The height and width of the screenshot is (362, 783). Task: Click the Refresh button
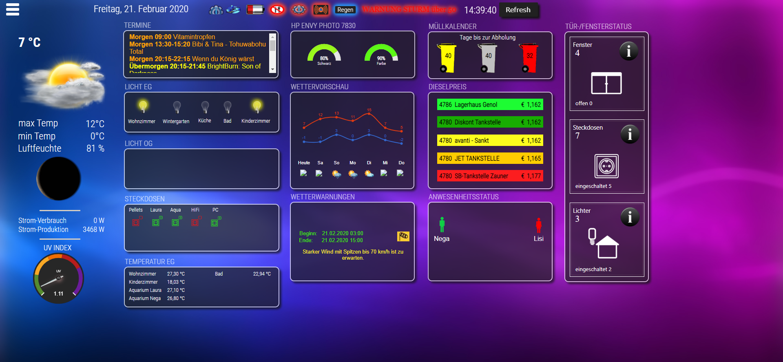point(518,10)
